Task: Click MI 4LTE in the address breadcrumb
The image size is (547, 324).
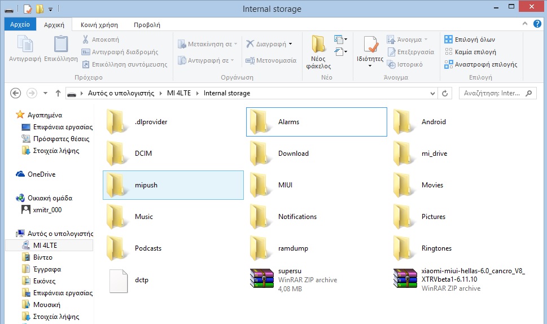Action: (x=178, y=93)
